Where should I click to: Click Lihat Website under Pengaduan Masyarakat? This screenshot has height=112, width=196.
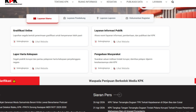(123, 68)
